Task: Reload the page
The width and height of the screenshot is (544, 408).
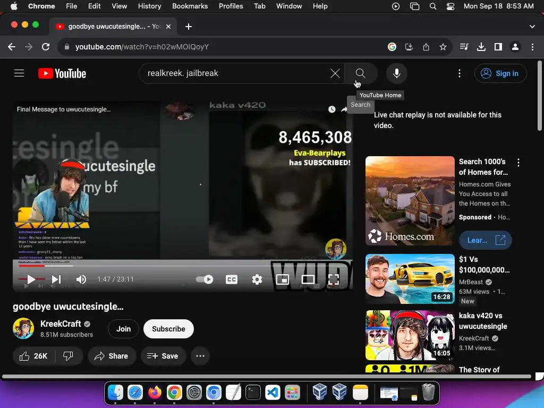Action: click(x=46, y=47)
